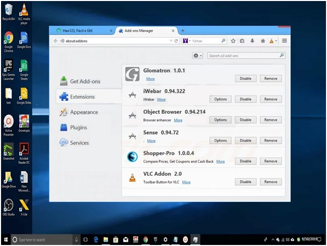Close the Hao123 tab
The height and width of the screenshot is (246, 327).
pyautogui.click(x=111, y=30)
